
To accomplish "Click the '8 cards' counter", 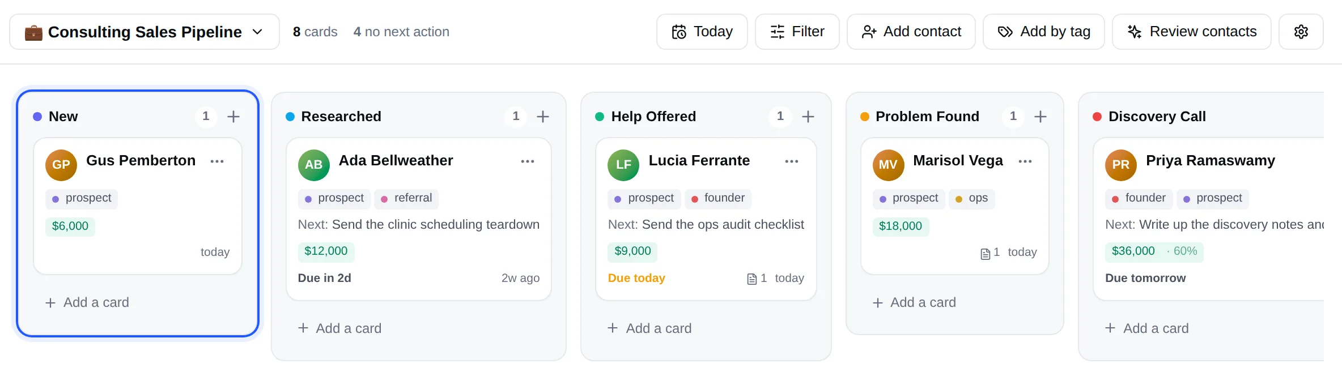I will coord(315,32).
